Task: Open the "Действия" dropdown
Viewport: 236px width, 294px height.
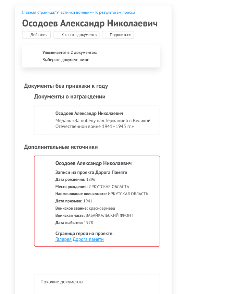Action: click(36, 35)
